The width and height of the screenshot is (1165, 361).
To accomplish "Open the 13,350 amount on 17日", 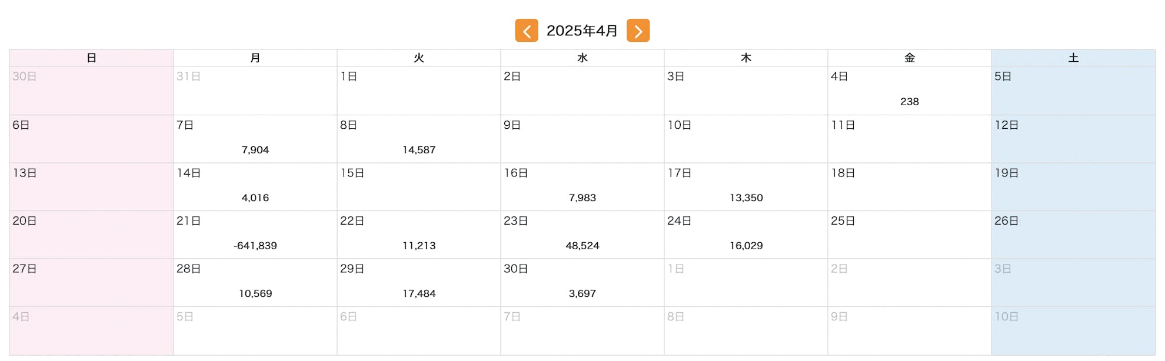I will 746,198.
